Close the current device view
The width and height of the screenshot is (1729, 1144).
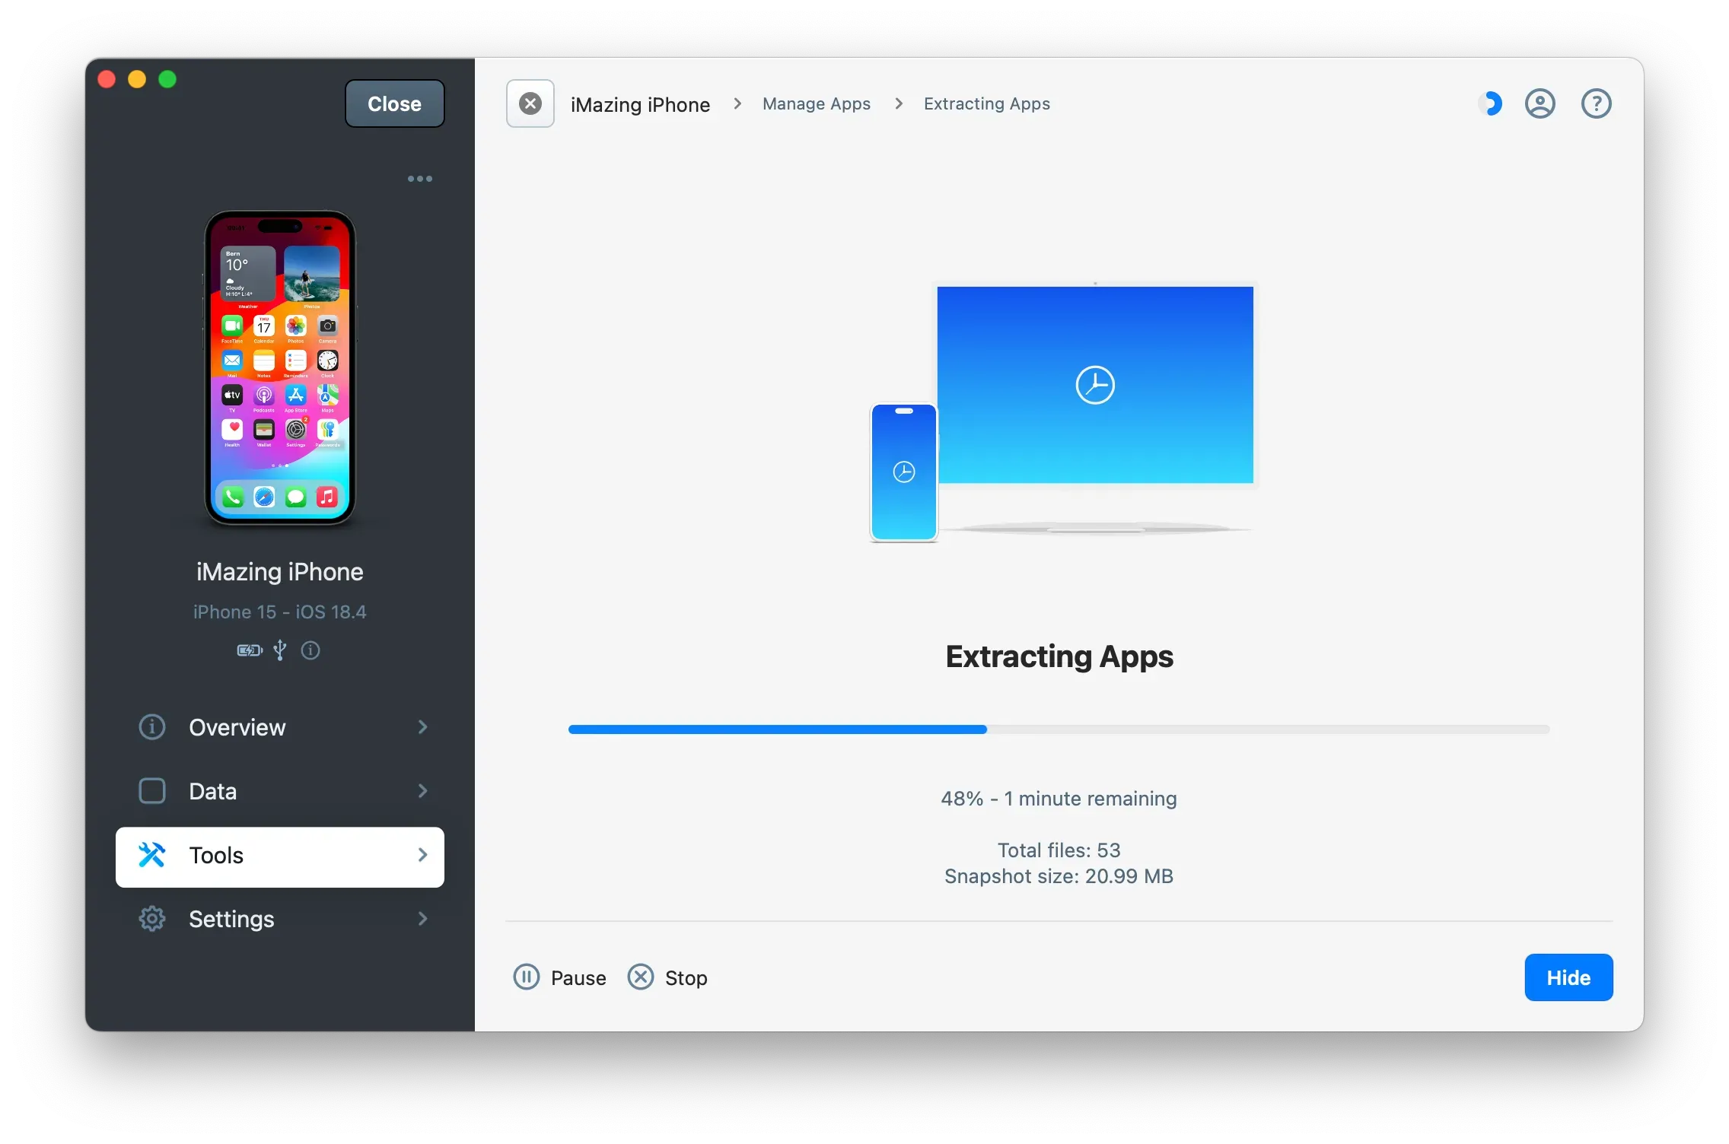point(393,103)
